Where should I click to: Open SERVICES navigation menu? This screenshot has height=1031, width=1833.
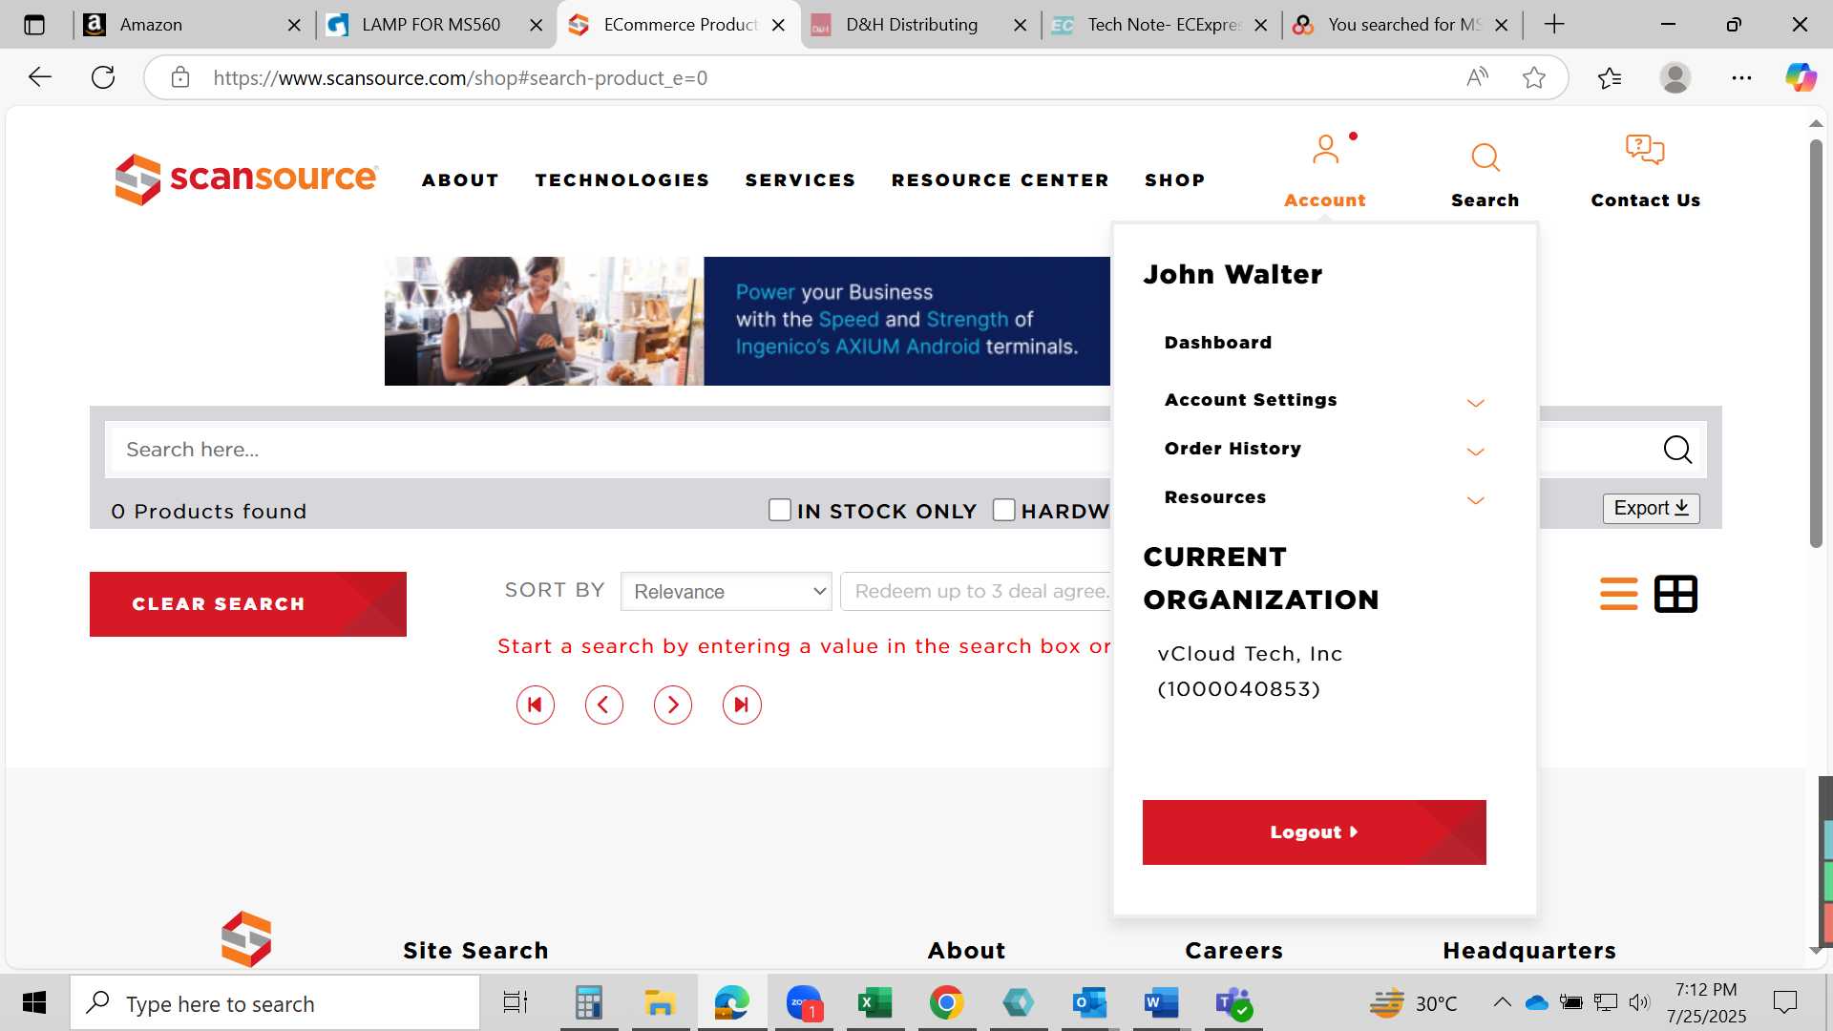800,180
